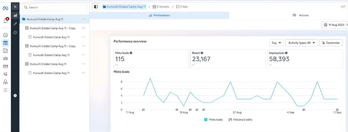Image resolution: width=348 pixels, height=132 pixels.
Task: Open the notifications bell
Action: [x=5, y=21]
